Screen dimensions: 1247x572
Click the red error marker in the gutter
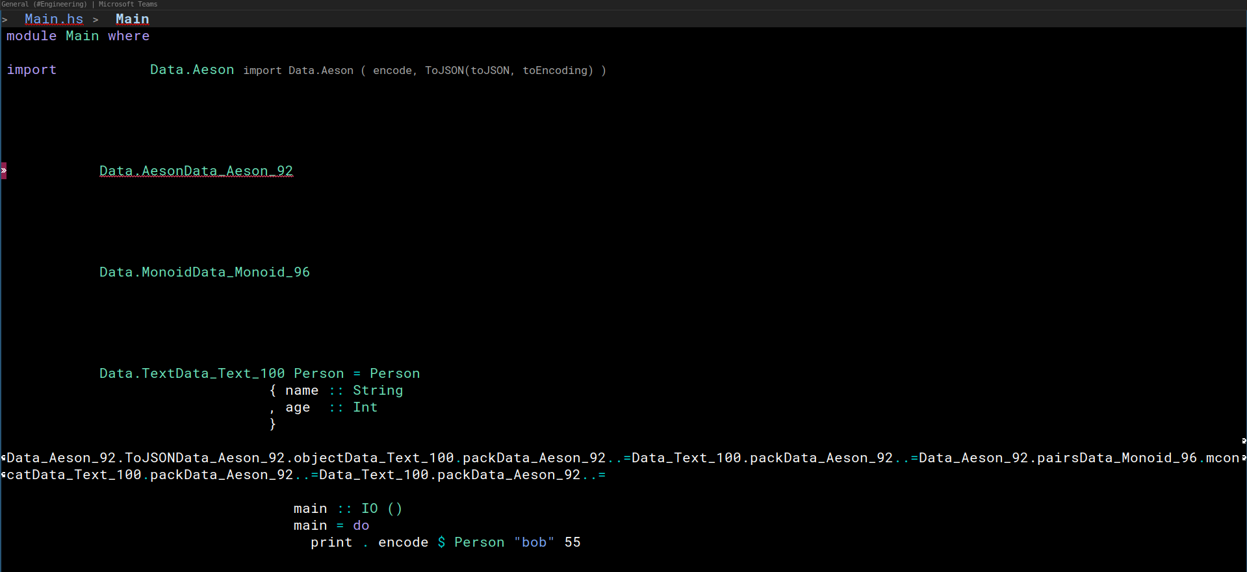[4, 171]
